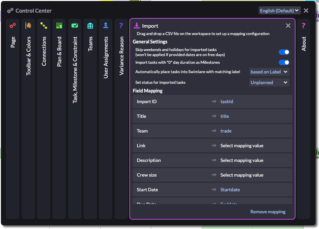Open the About question mark icon
The image size is (319, 229).
(304, 26)
